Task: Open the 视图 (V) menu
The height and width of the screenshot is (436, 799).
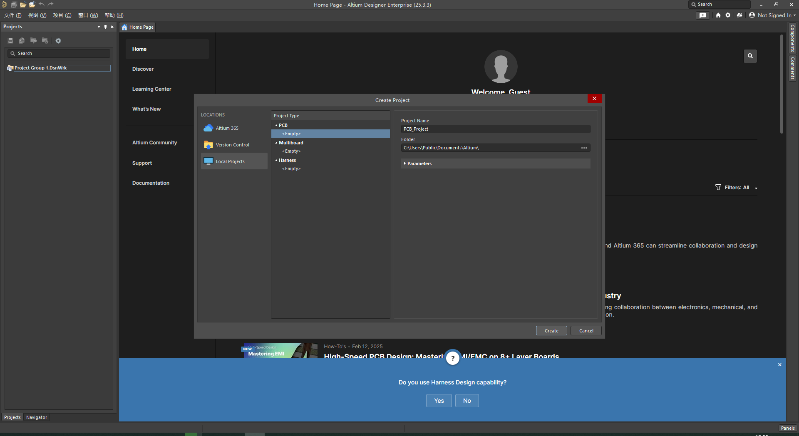Action: pos(37,15)
